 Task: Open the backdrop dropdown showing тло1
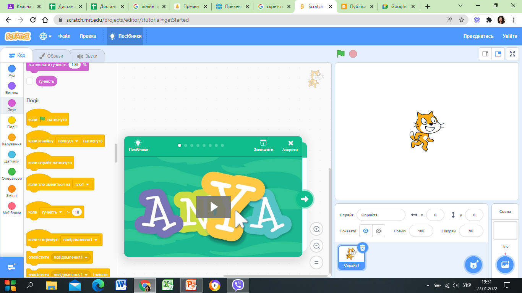(x=82, y=184)
